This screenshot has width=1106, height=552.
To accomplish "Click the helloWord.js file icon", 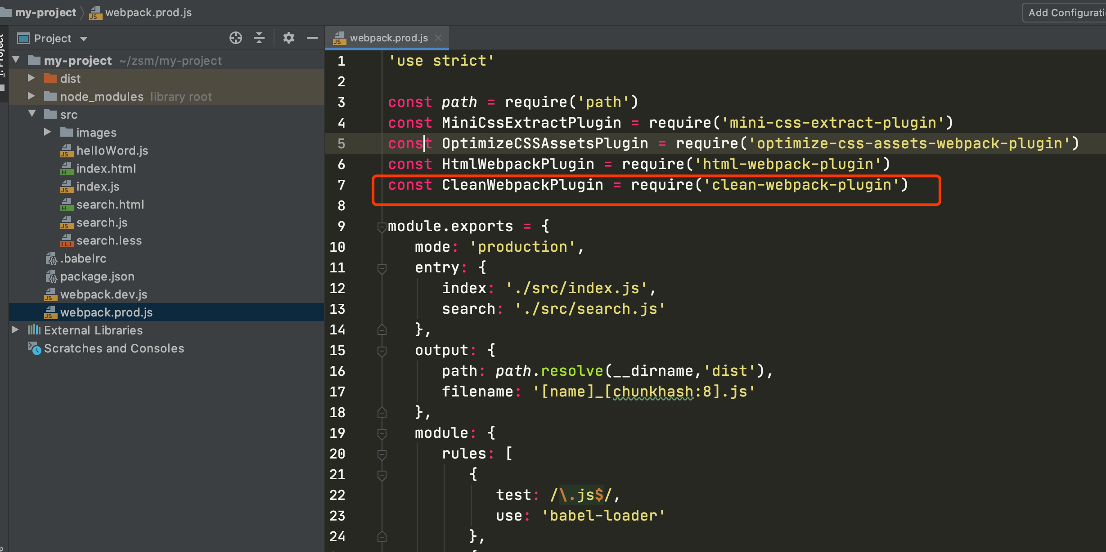I will [67, 151].
